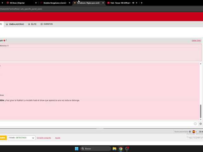The width and height of the screenshot is (203, 152).
Task: Open File Explorer from the taskbar
Action: (115, 149)
